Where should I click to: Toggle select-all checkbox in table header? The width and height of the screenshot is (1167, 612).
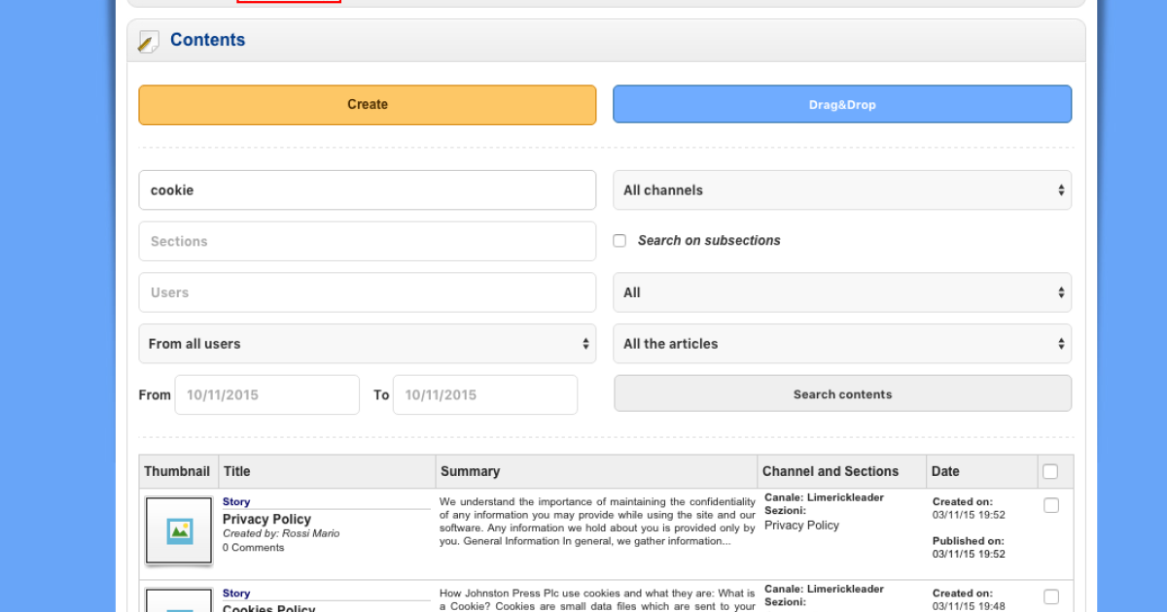point(1050,471)
